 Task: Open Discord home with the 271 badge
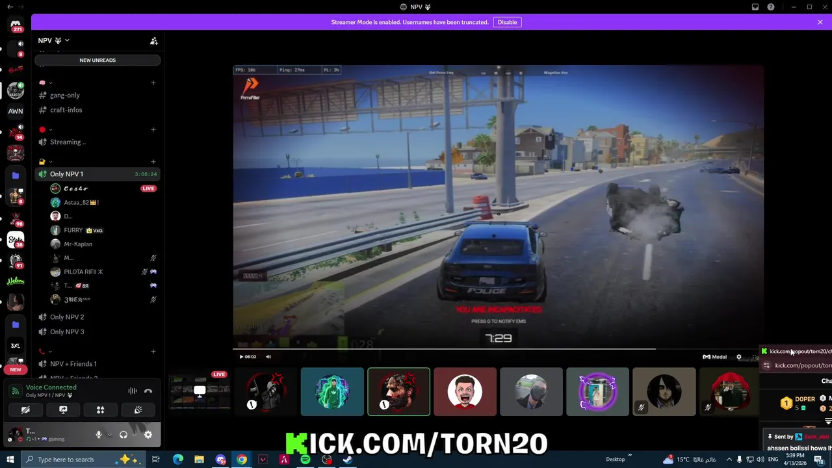coord(16,25)
